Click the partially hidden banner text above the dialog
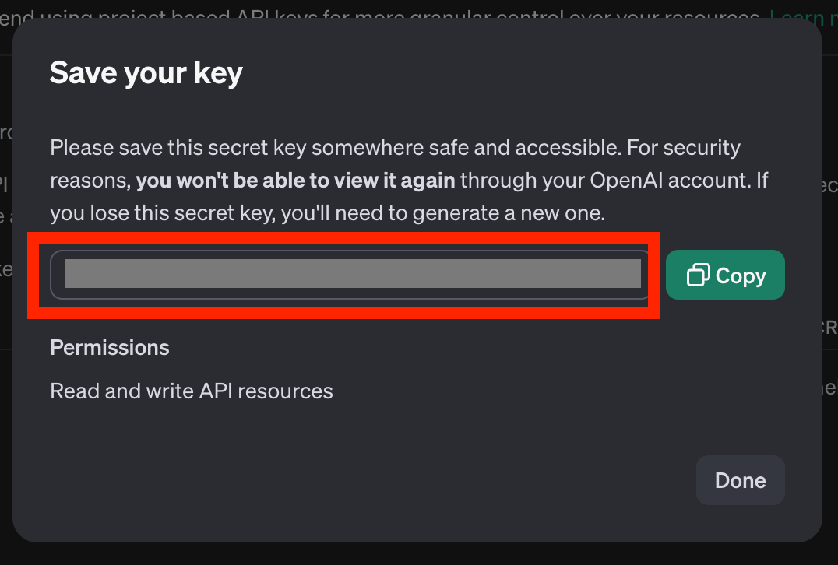The height and width of the screenshot is (565, 838). [x=379, y=16]
